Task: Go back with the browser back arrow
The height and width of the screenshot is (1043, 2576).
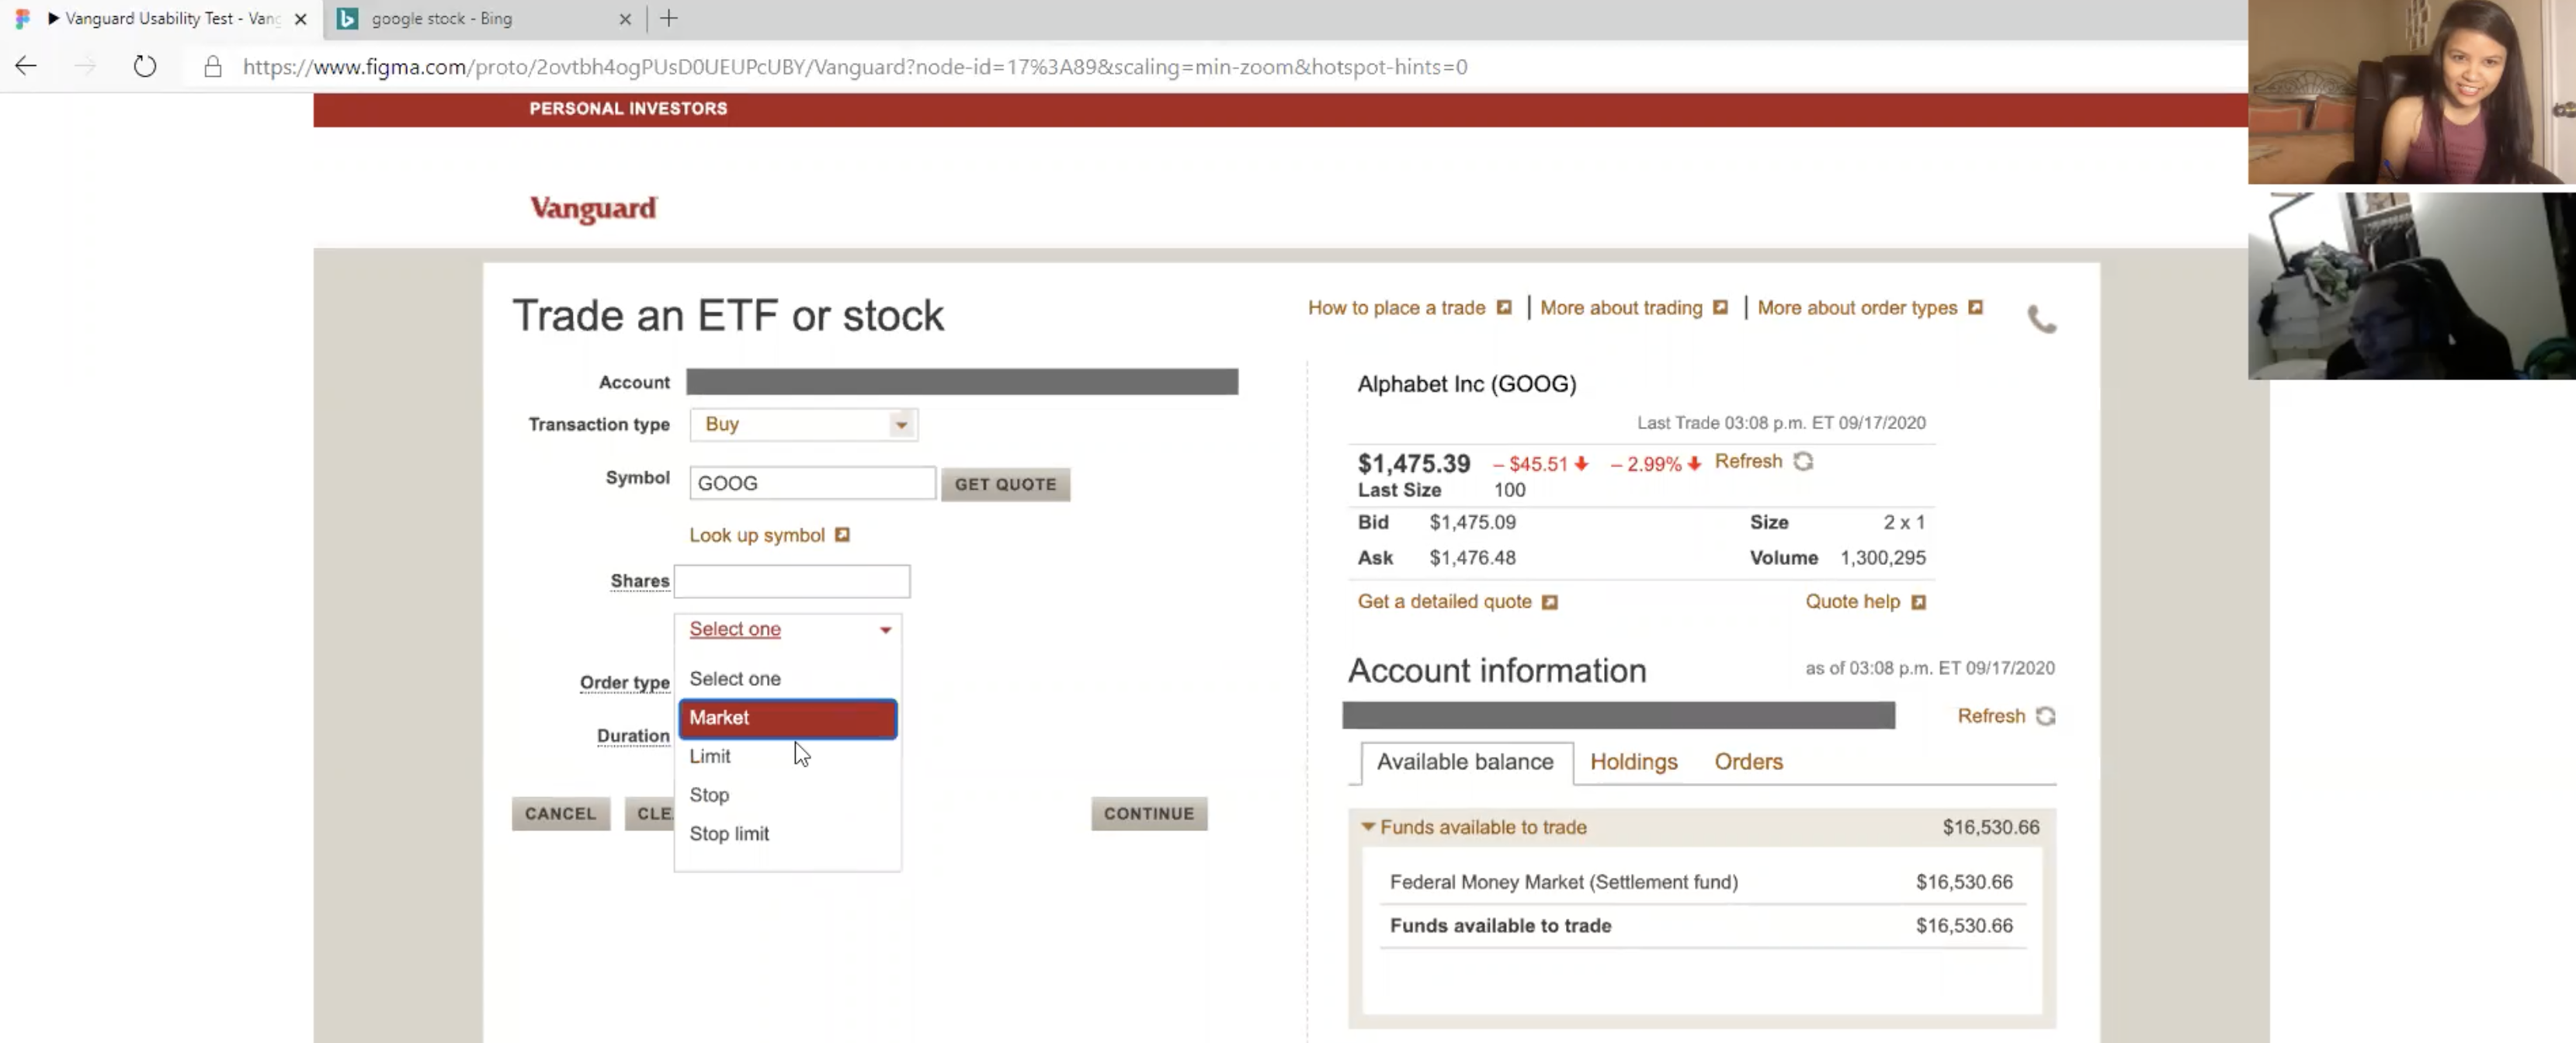Action: 26,66
